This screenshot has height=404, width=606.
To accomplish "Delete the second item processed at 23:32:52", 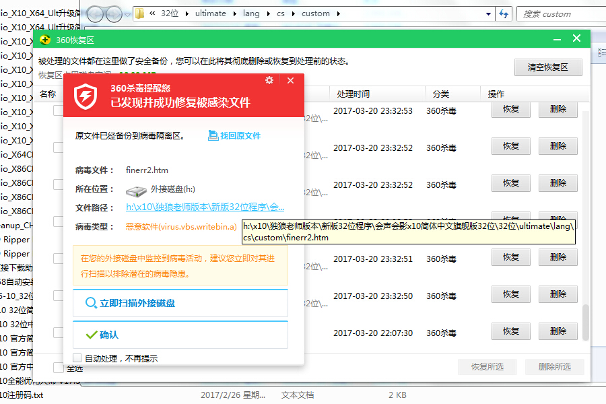I will (x=558, y=183).
